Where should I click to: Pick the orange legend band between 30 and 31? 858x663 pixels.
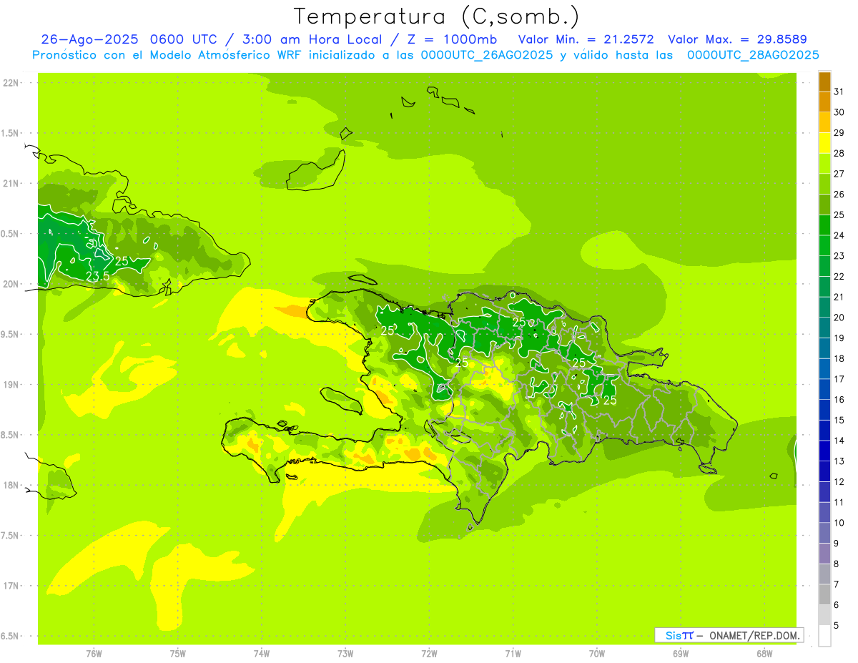click(824, 102)
